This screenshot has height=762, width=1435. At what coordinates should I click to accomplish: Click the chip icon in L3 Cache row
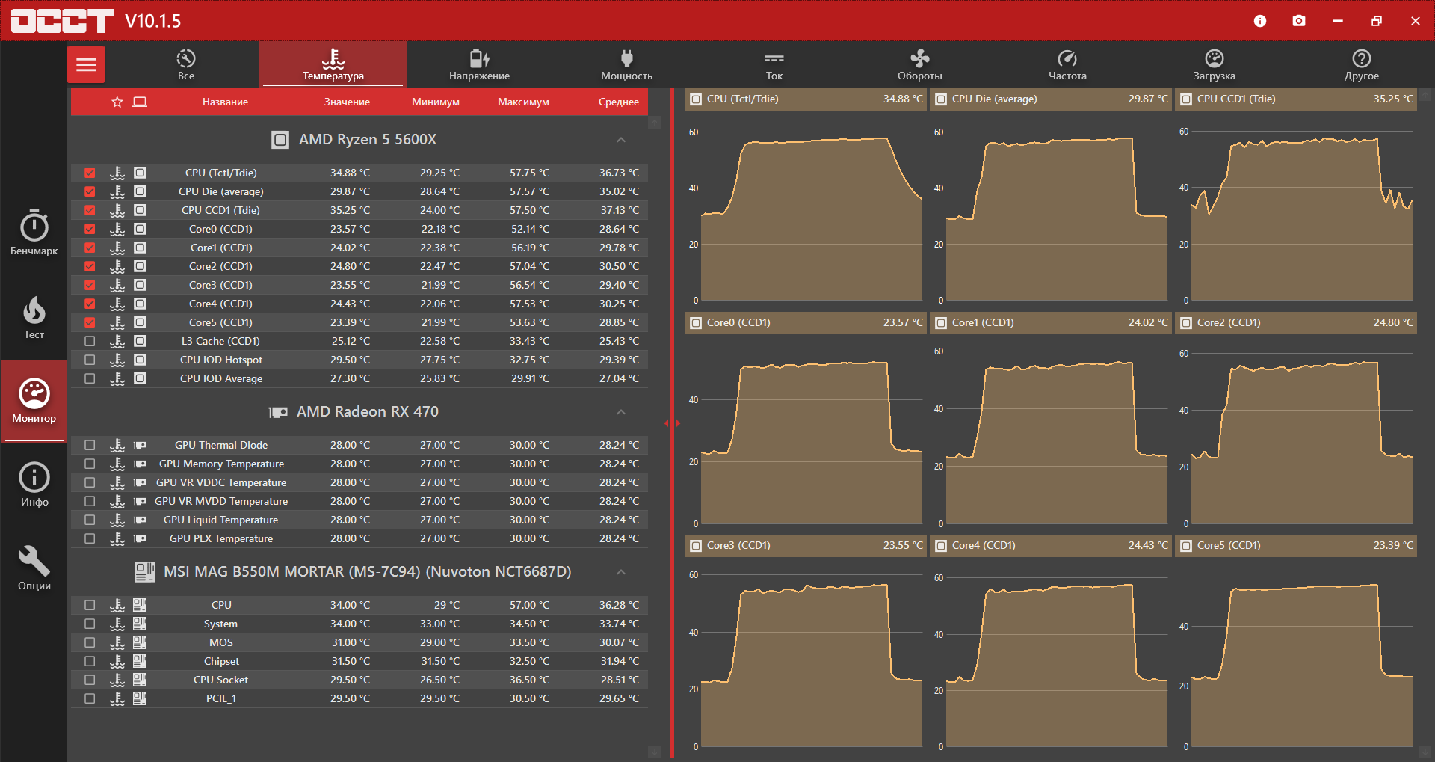140,341
